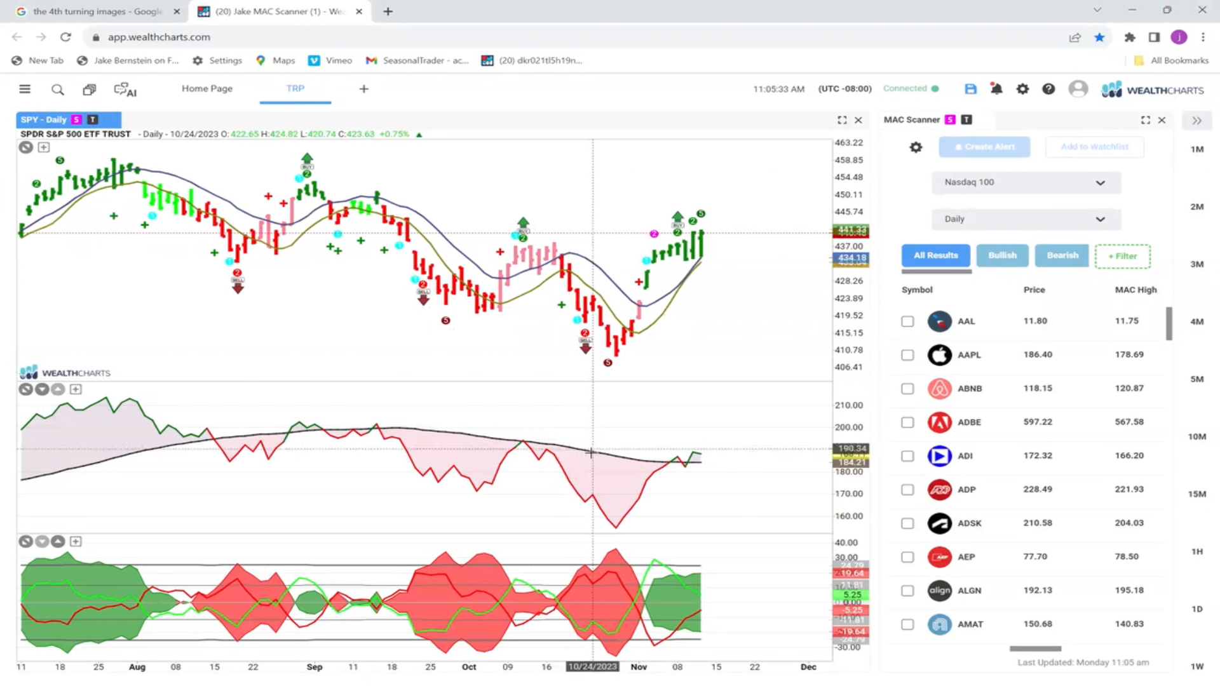Reload the browser page

coord(65,37)
